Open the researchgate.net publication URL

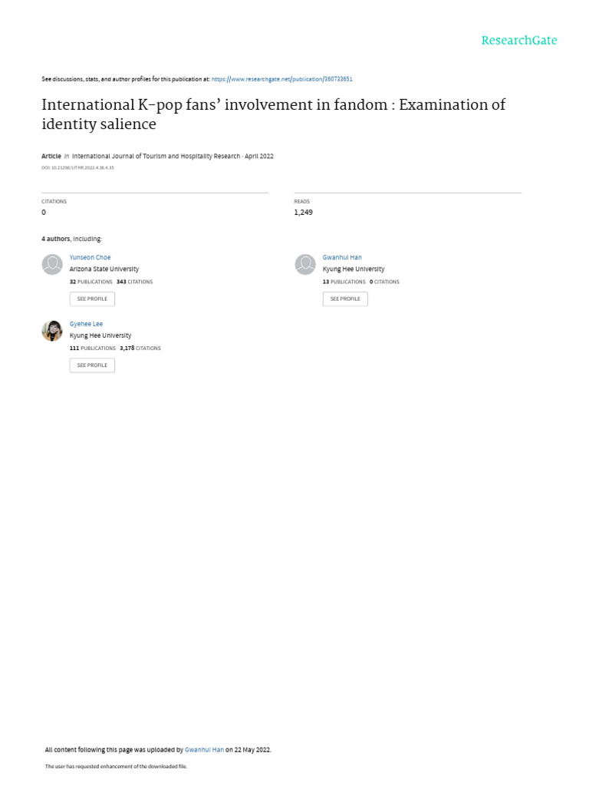click(281, 79)
